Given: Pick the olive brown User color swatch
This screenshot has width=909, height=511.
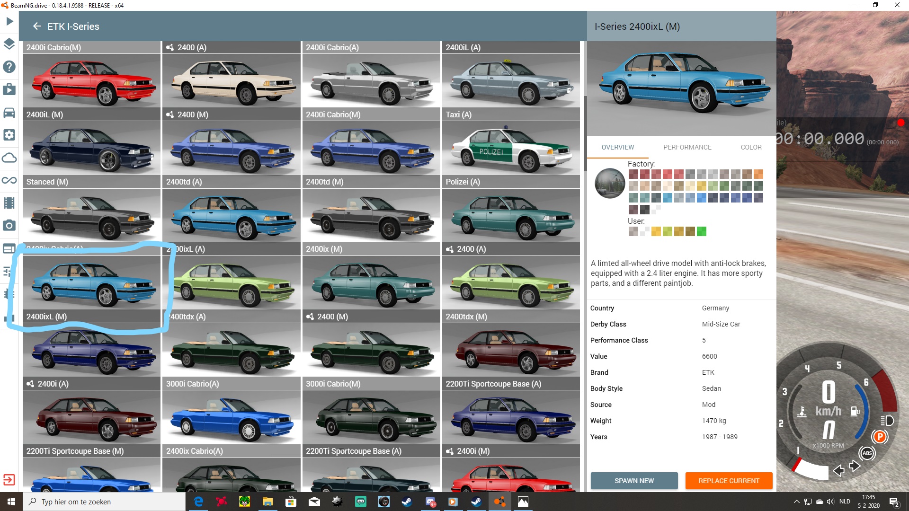Looking at the screenshot, I should pos(690,231).
